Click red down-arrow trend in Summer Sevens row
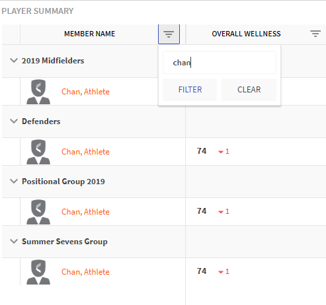Viewport: 326px width, 305px height. click(x=221, y=272)
